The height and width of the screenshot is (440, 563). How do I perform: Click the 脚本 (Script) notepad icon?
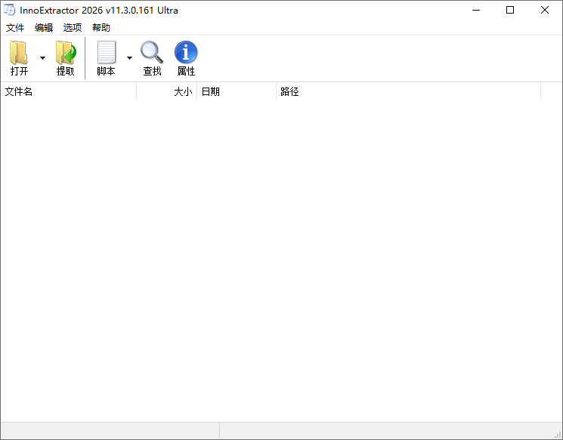(x=107, y=52)
